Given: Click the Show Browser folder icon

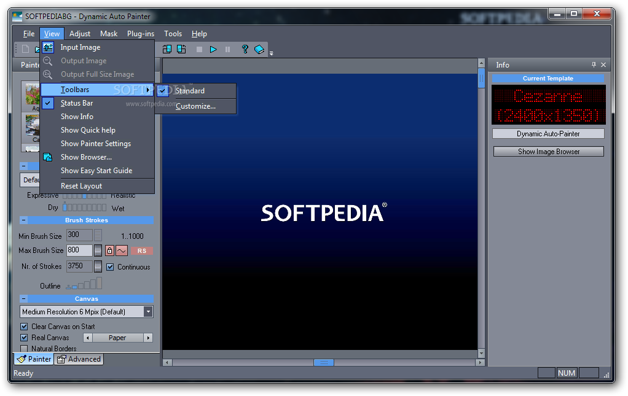Looking at the screenshot, I should click(48, 157).
